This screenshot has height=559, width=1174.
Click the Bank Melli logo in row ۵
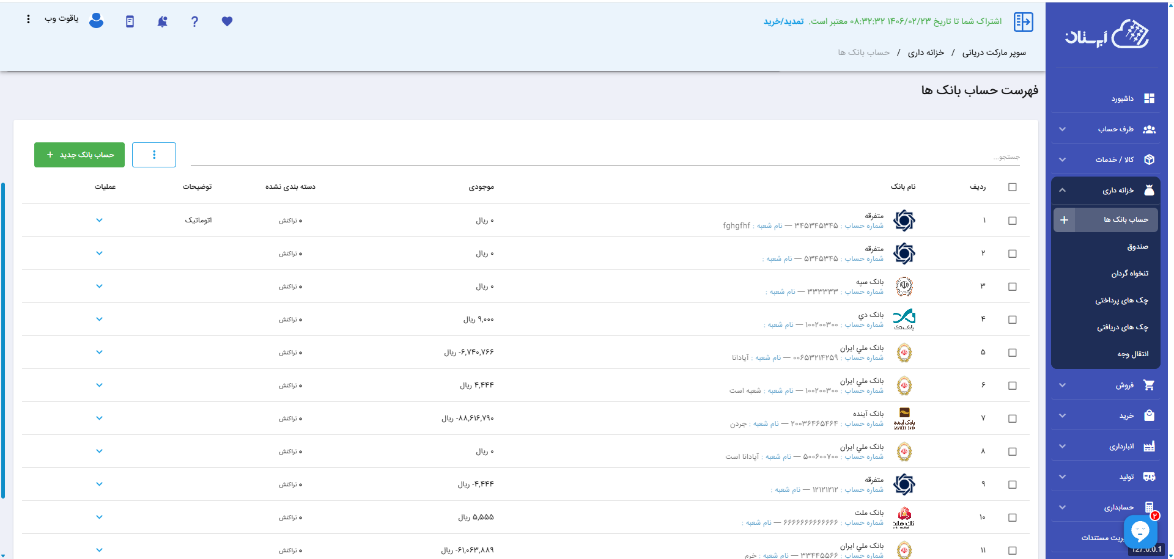tap(904, 353)
